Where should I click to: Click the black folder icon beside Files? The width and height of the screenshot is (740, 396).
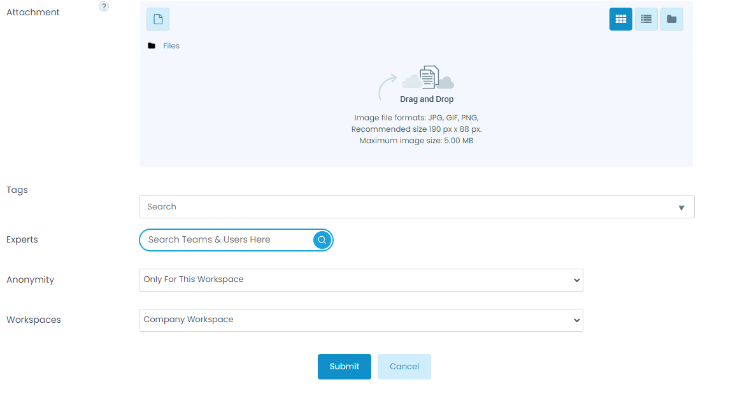(152, 46)
